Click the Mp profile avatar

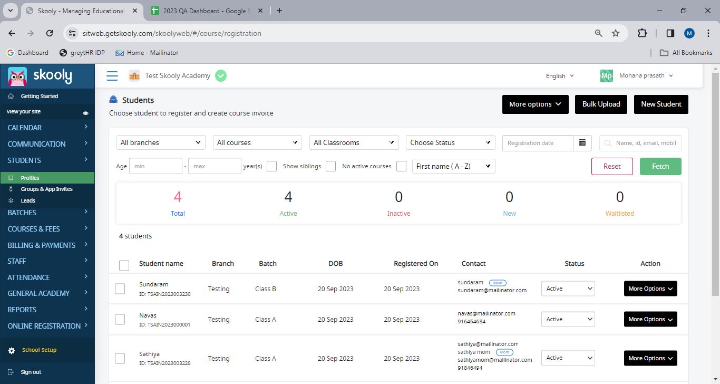(x=607, y=76)
